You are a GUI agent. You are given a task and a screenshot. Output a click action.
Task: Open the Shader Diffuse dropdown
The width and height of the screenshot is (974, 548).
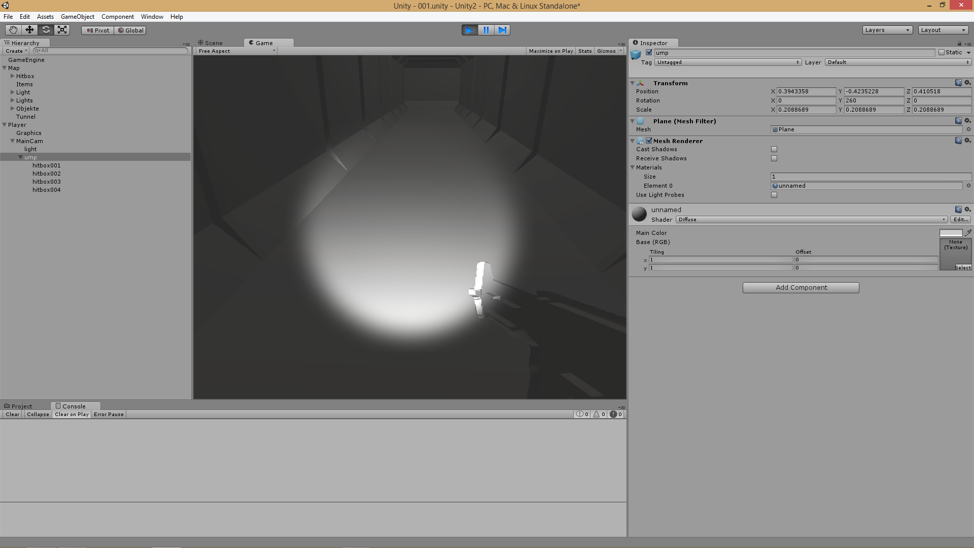click(x=812, y=220)
